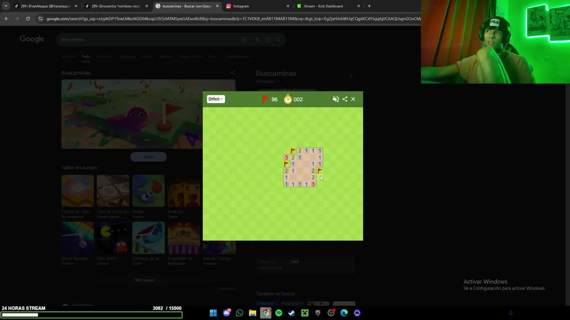Start voice search with microphone icon
The height and width of the screenshot is (320, 570).
point(257,40)
